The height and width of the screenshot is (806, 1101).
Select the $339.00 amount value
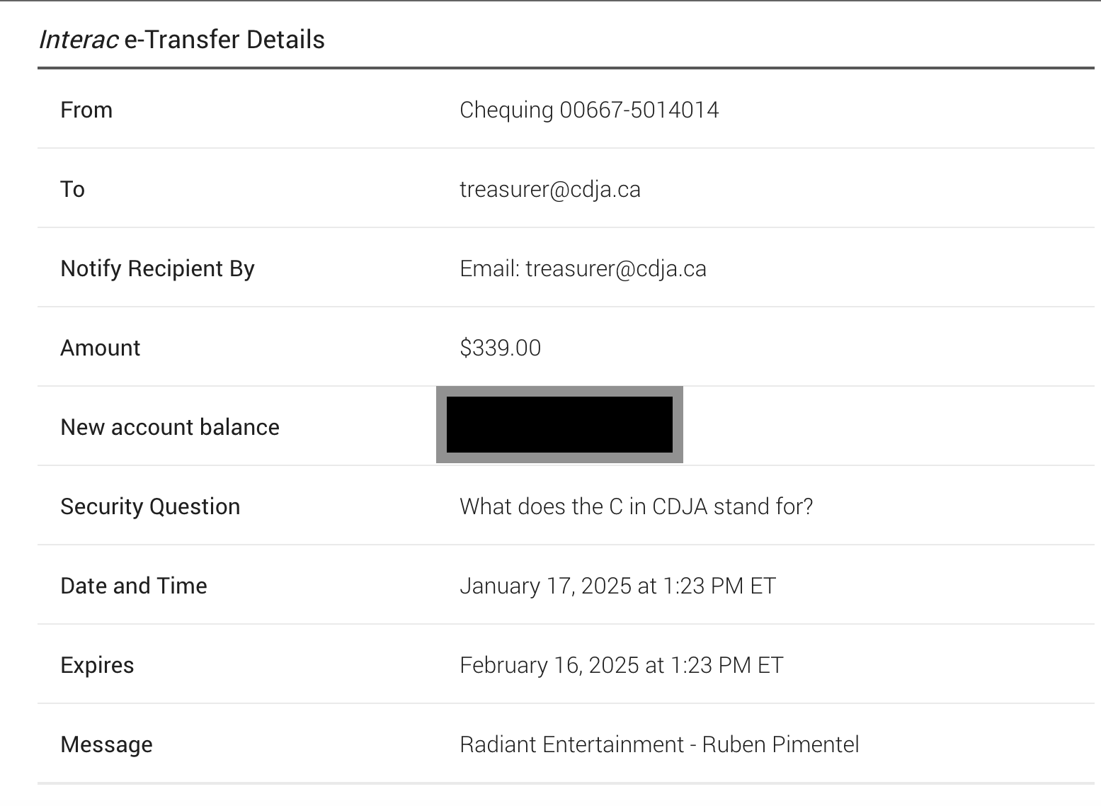501,348
